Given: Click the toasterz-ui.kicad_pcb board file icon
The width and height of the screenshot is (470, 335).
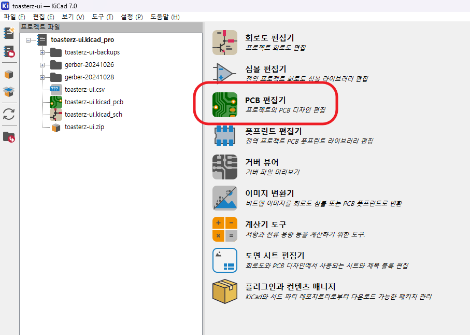Looking at the screenshot, I should [x=56, y=102].
